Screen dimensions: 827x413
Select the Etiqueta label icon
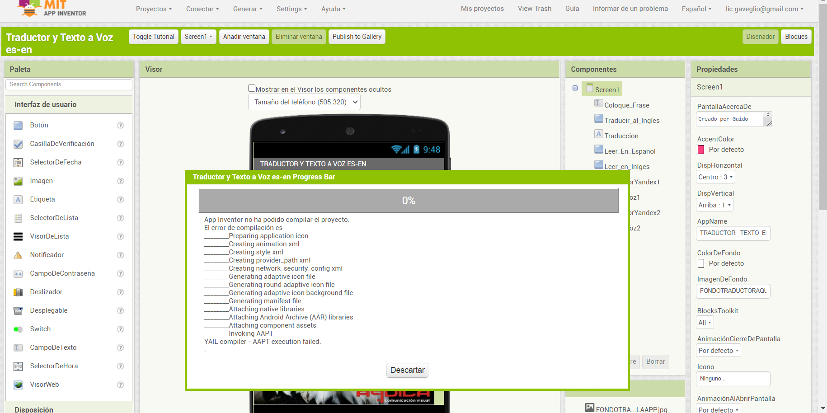18,200
